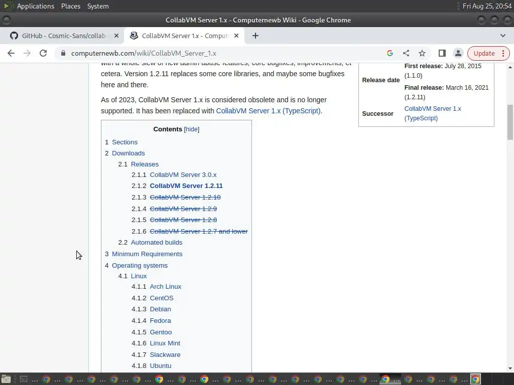
Task: Go to Ubuntu entry
Action: 161,366
